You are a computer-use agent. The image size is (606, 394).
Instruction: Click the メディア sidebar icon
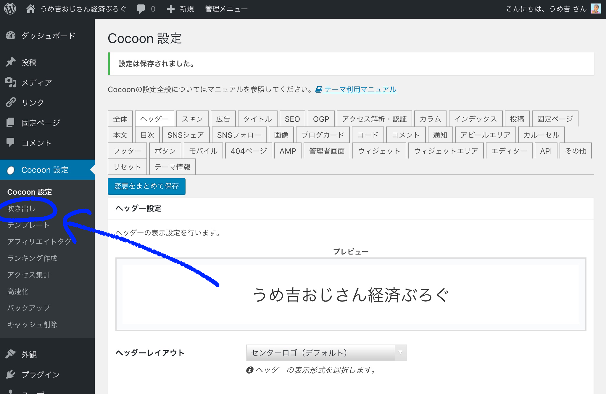pyautogui.click(x=11, y=82)
